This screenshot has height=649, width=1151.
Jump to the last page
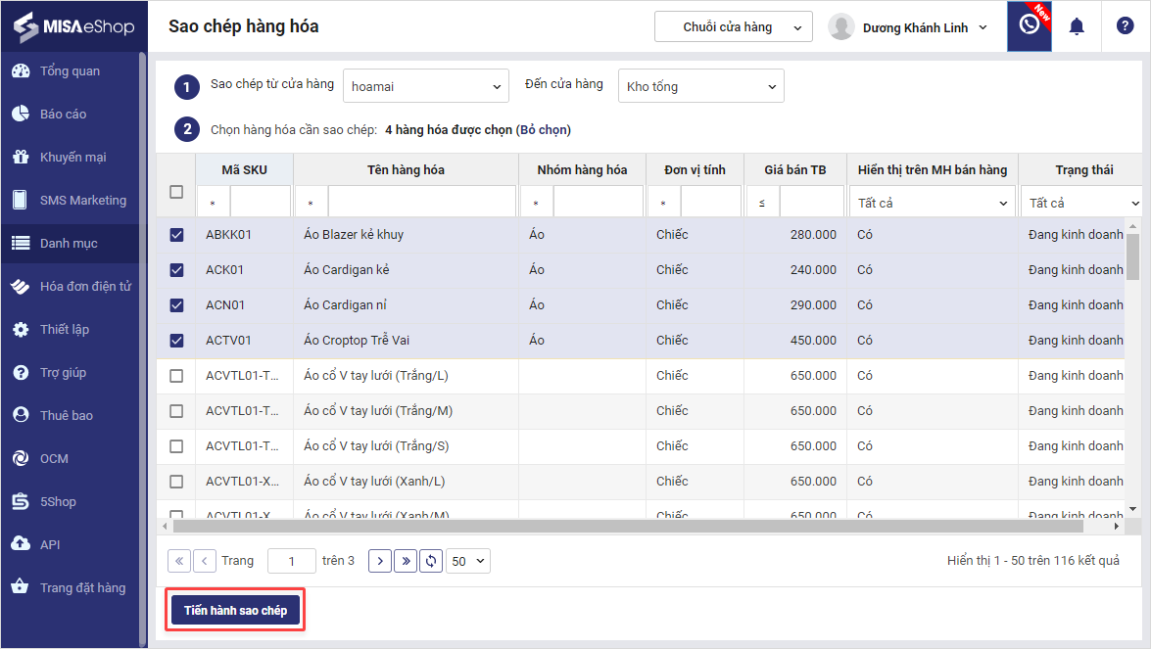coord(406,561)
